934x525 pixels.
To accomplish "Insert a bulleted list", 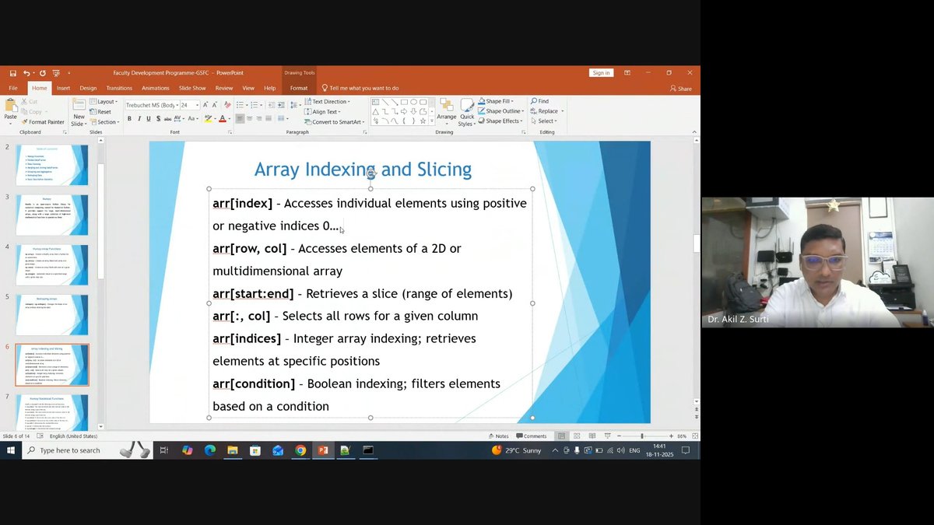I will (241, 105).
